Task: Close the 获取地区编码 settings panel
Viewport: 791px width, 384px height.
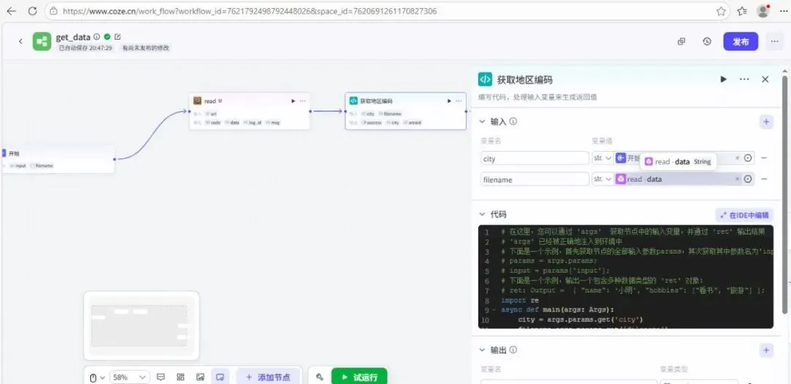Action: [765, 79]
